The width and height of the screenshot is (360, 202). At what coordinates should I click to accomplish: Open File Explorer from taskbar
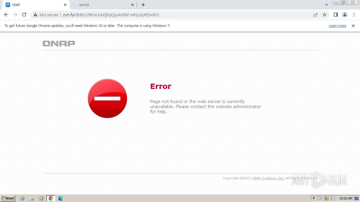pyautogui.click(x=32, y=198)
